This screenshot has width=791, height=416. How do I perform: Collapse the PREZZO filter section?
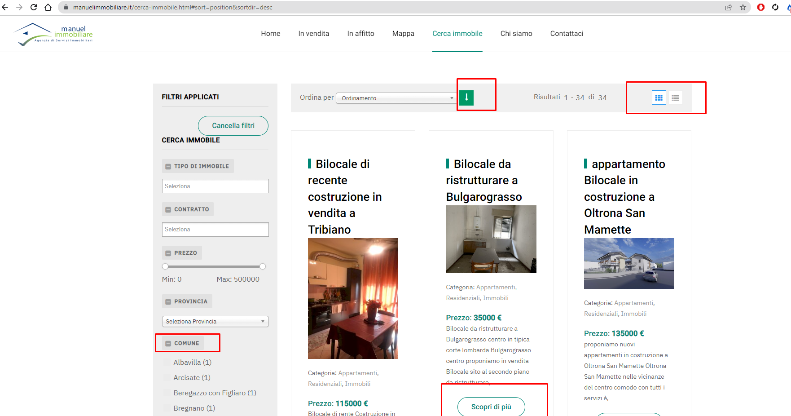point(182,253)
